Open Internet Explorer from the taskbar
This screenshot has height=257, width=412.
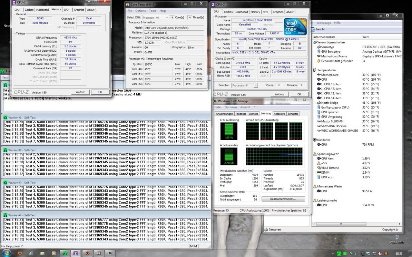(31, 253)
